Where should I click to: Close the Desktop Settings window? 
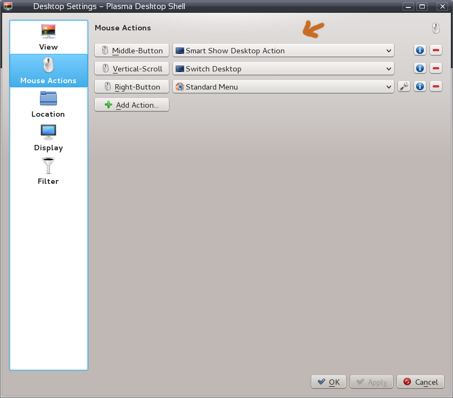coord(442,6)
